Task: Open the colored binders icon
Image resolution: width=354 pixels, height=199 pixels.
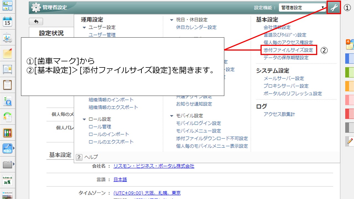Action: tap(7, 133)
